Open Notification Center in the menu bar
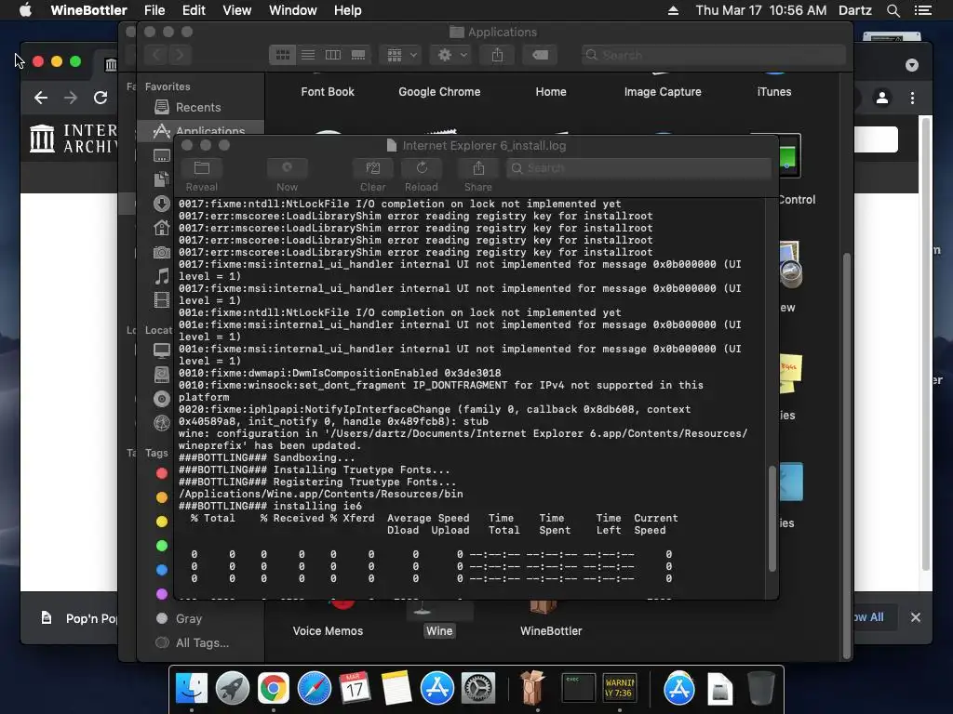 tap(923, 10)
